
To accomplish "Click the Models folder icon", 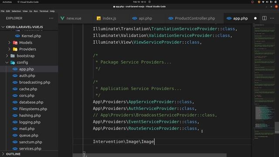I will (x=15, y=43).
